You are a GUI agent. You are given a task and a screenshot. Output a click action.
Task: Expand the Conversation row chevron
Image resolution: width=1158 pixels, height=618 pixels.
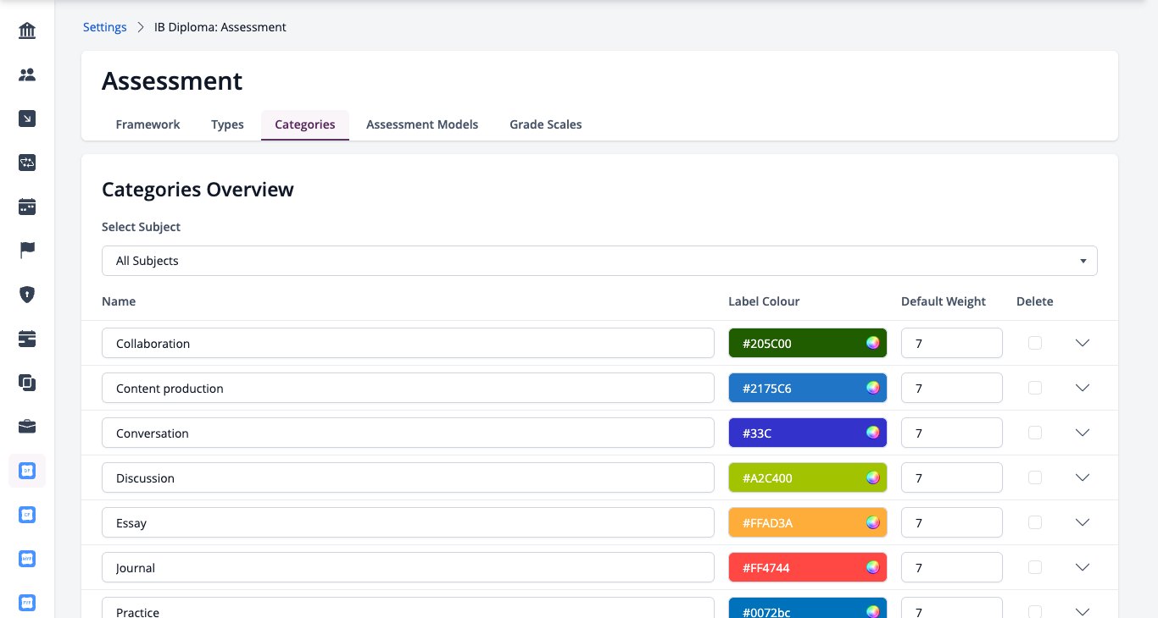click(1082, 433)
